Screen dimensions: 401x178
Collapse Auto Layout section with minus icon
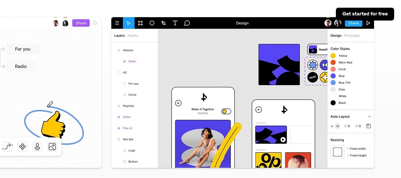pyautogui.click(x=369, y=116)
